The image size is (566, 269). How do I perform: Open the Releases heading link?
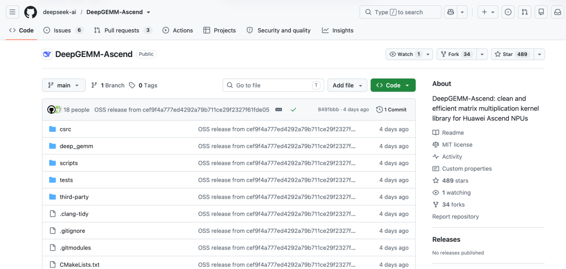pos(446,240)
